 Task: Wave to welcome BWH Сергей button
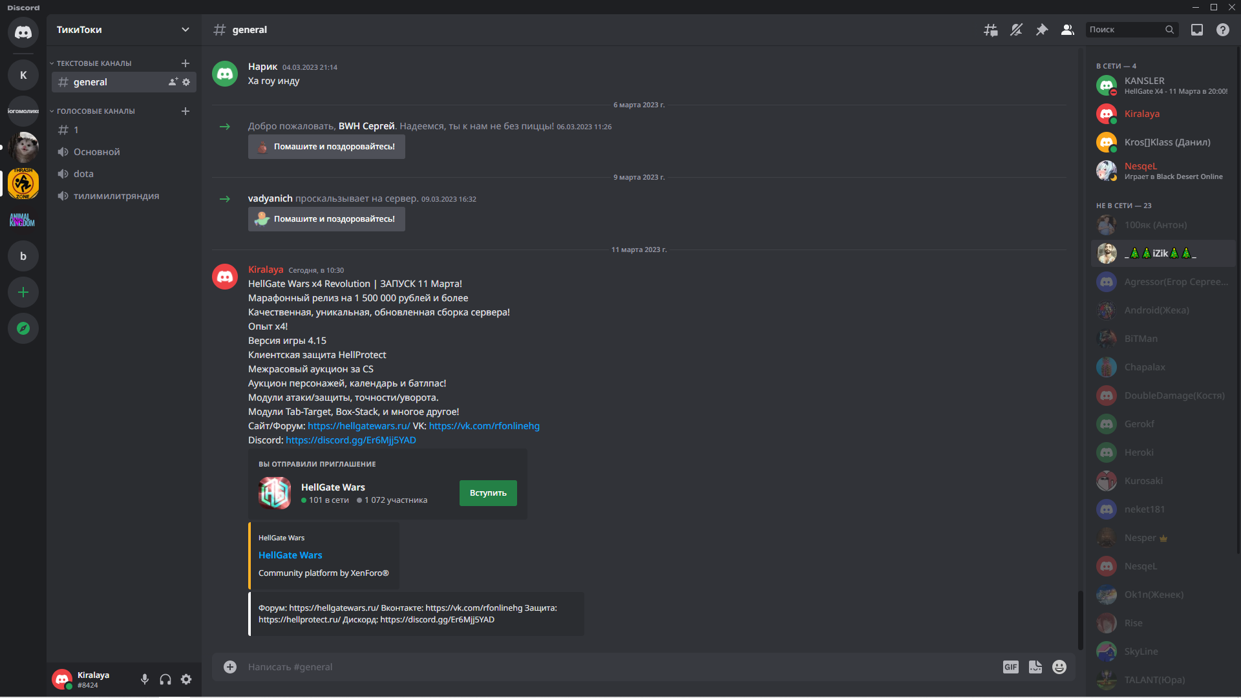[326, 147]
